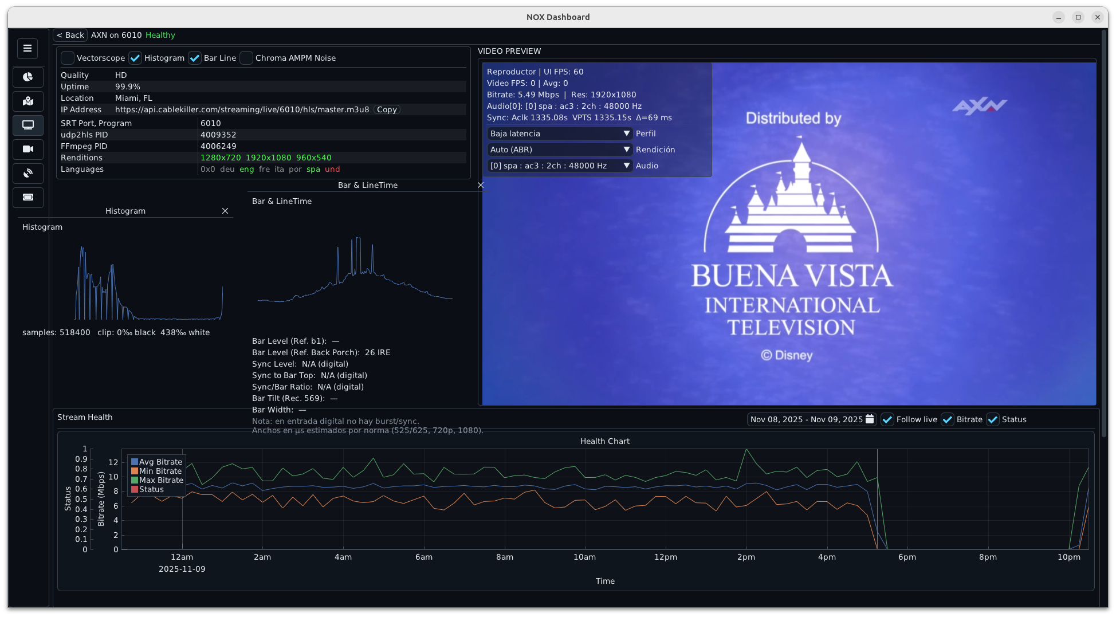Click the deu language tag
Viewport: 1116px width, 617px height.
[x=227, y=169]
